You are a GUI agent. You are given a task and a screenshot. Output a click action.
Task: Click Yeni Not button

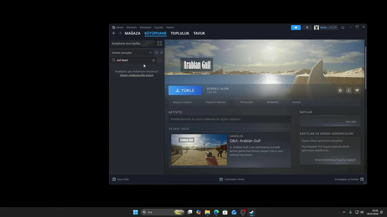pyautogui.click(x=351, y=122)
